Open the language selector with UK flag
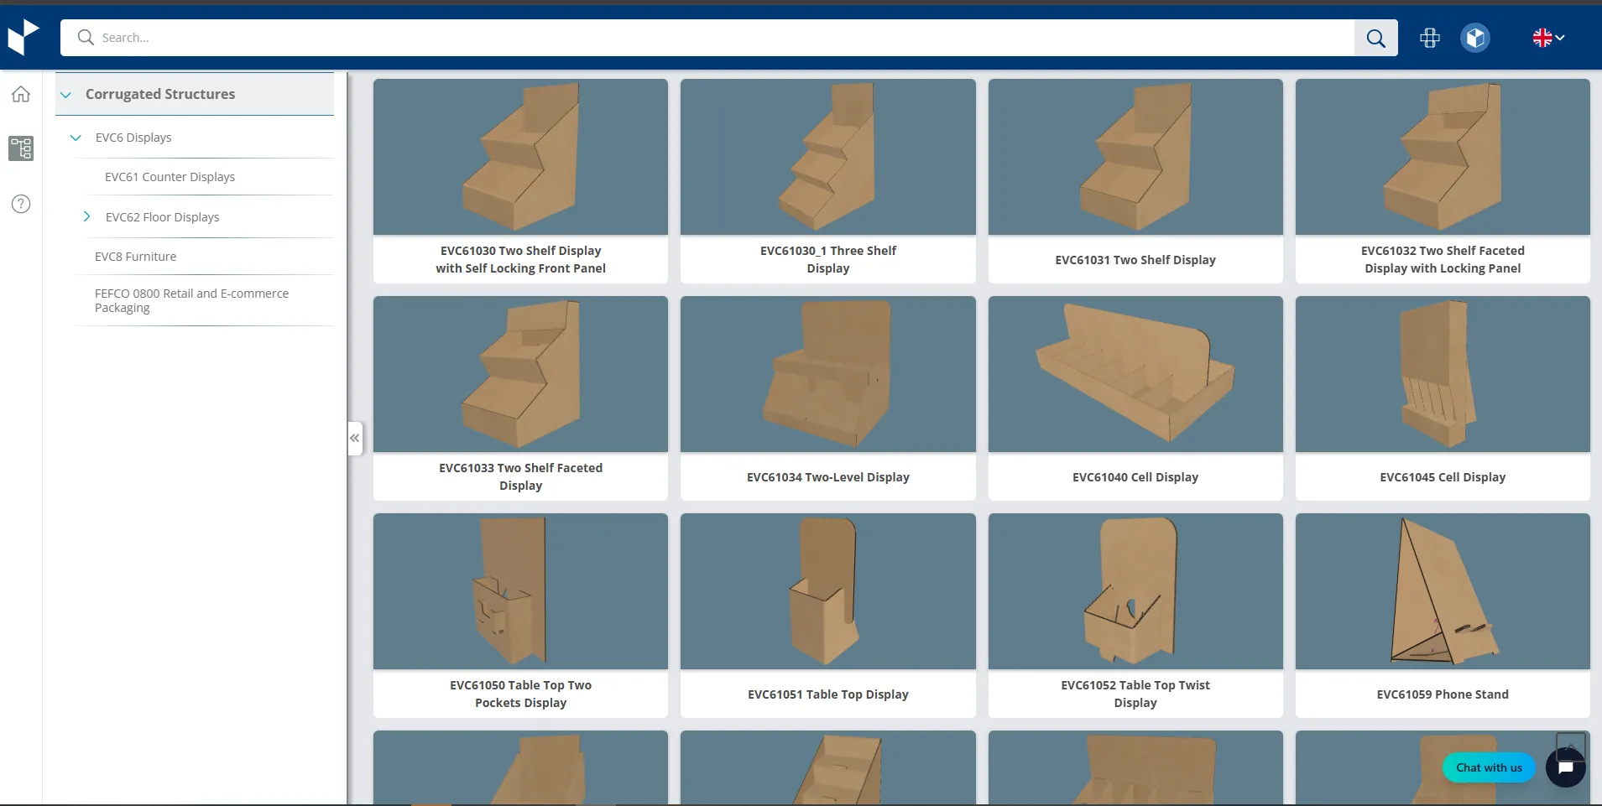Viewport: 1602px width, 806px height. coord(1548,38)
